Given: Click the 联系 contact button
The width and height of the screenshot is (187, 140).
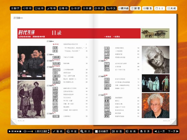Looking at the screenshot, I should tap(148, 8).
